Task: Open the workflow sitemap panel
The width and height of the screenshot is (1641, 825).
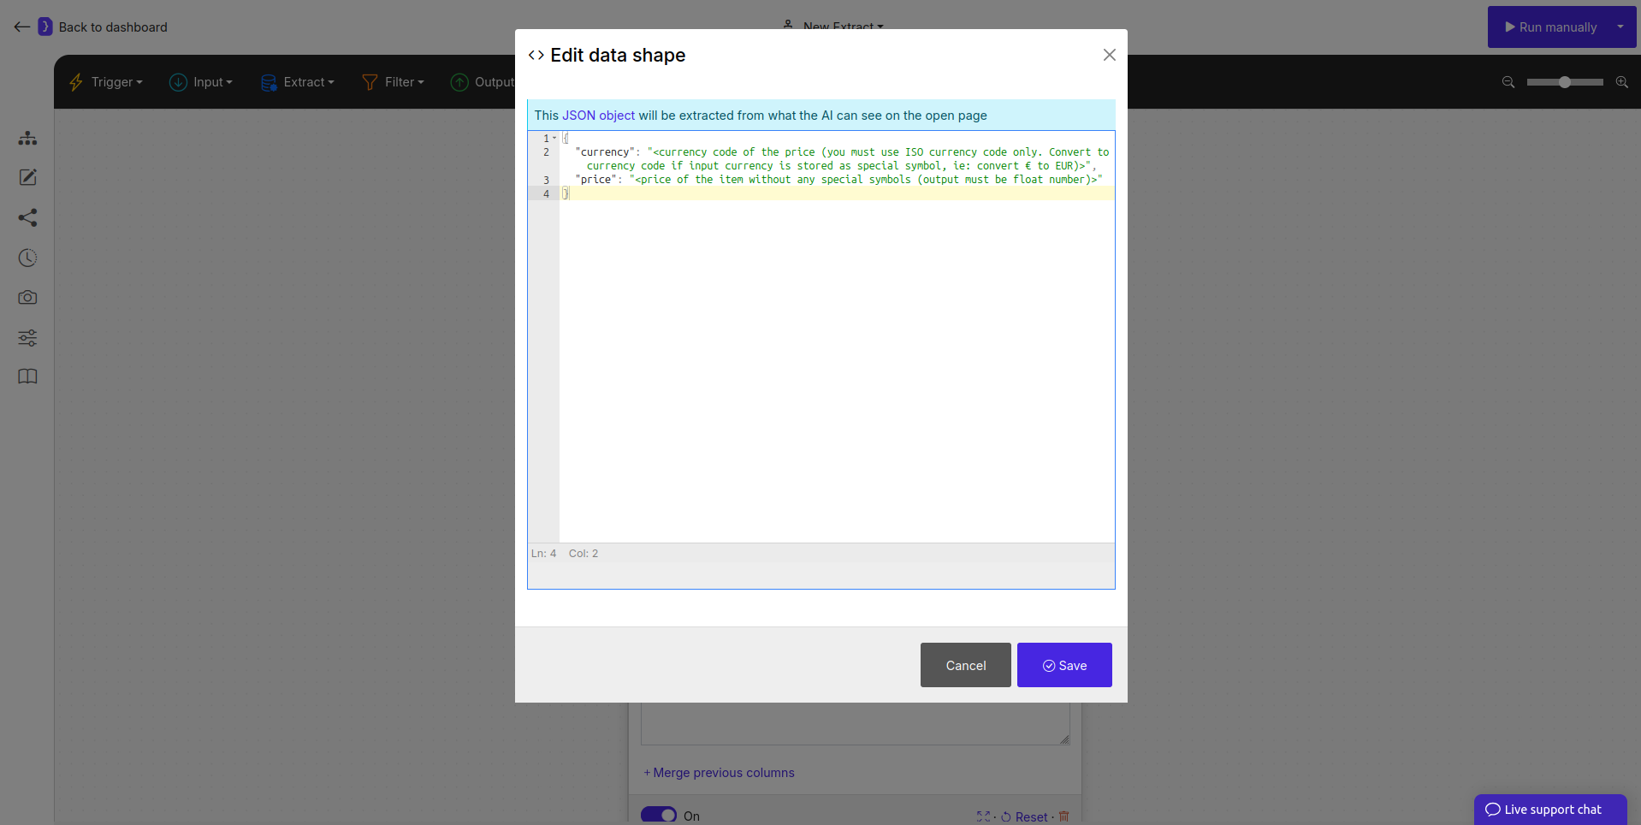Action: click(28, 138)
